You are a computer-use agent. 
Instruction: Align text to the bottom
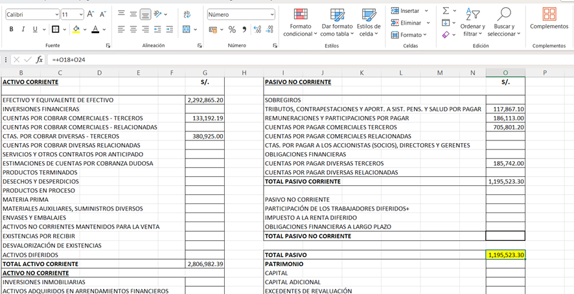(x=146, y=14)
